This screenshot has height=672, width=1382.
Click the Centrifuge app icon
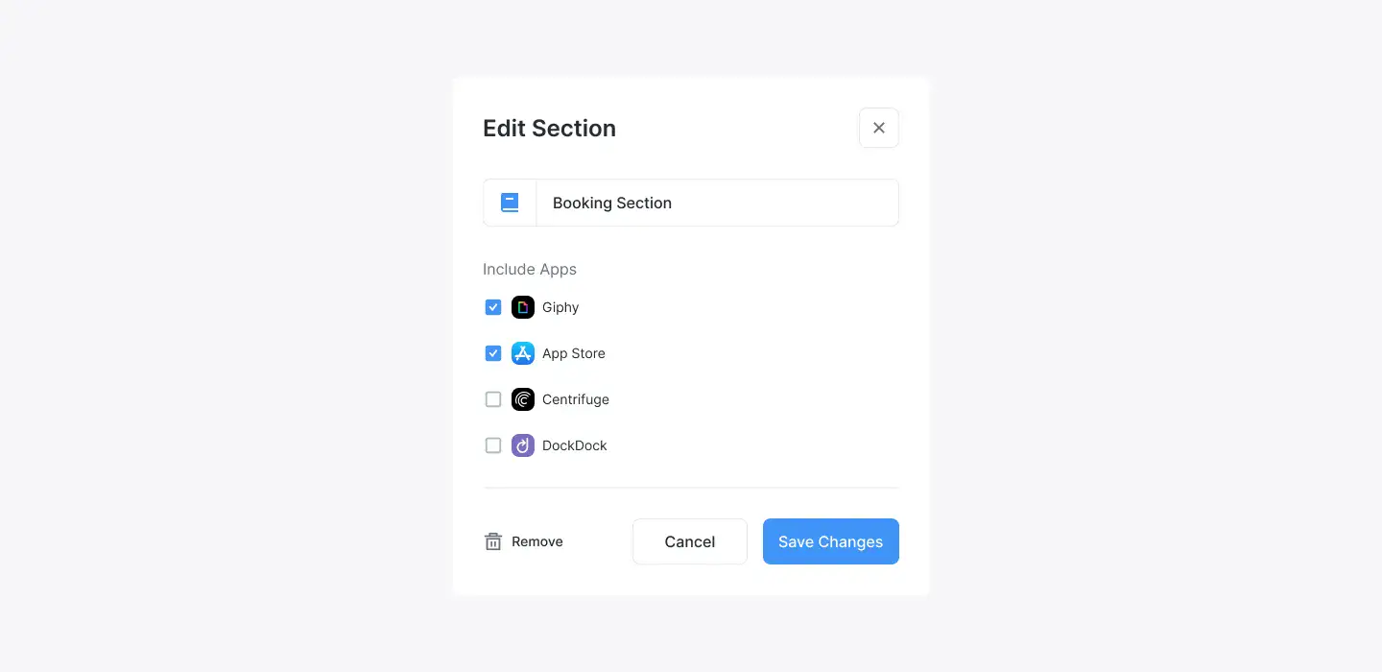pos(523,399)
